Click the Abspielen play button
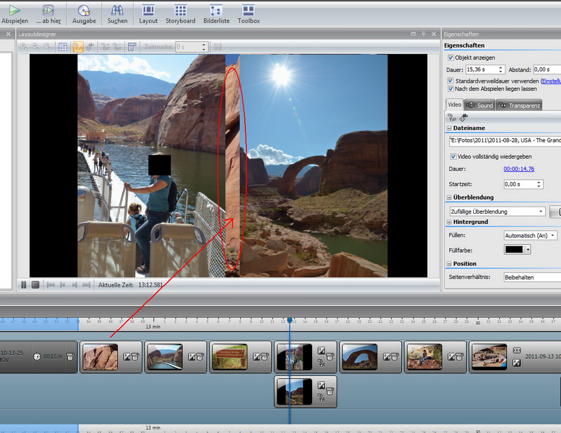 pos(14,14)
